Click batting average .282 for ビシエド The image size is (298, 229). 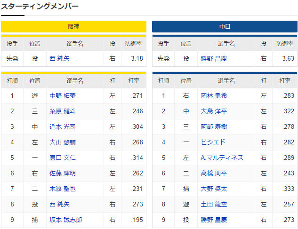click(x=288, y=142)
